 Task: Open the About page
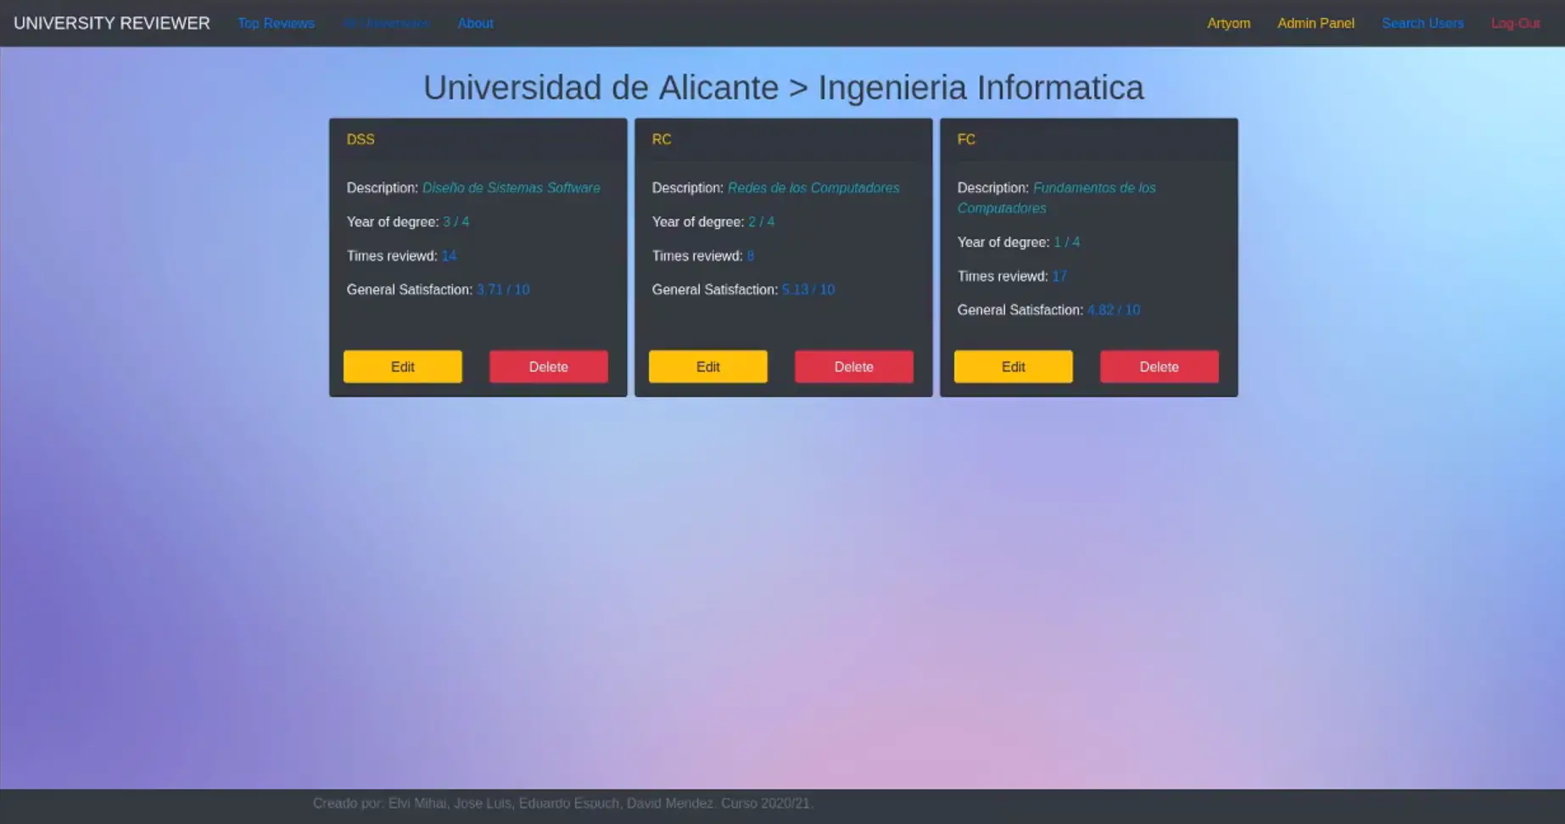tap(475, 23)
